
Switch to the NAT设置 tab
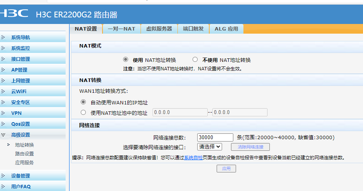pyautogui.click(x=86, y=29)
